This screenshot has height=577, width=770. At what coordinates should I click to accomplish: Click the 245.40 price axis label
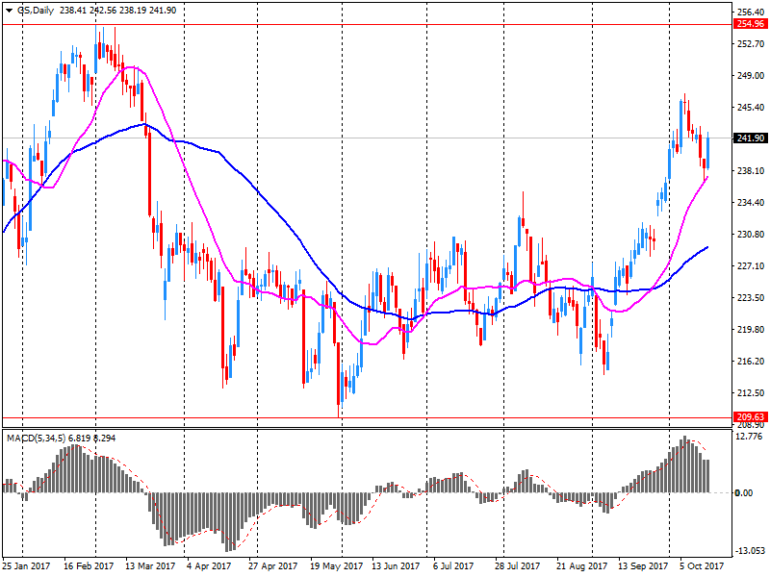pyautogui.click(x=751, y=107)
